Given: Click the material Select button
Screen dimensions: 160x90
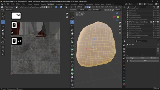Looking at the screenshot, I should pyautogui.click(x=142, y=58).
